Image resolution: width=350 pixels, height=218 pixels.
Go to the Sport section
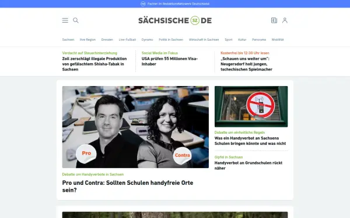click(x=228, y=40)
